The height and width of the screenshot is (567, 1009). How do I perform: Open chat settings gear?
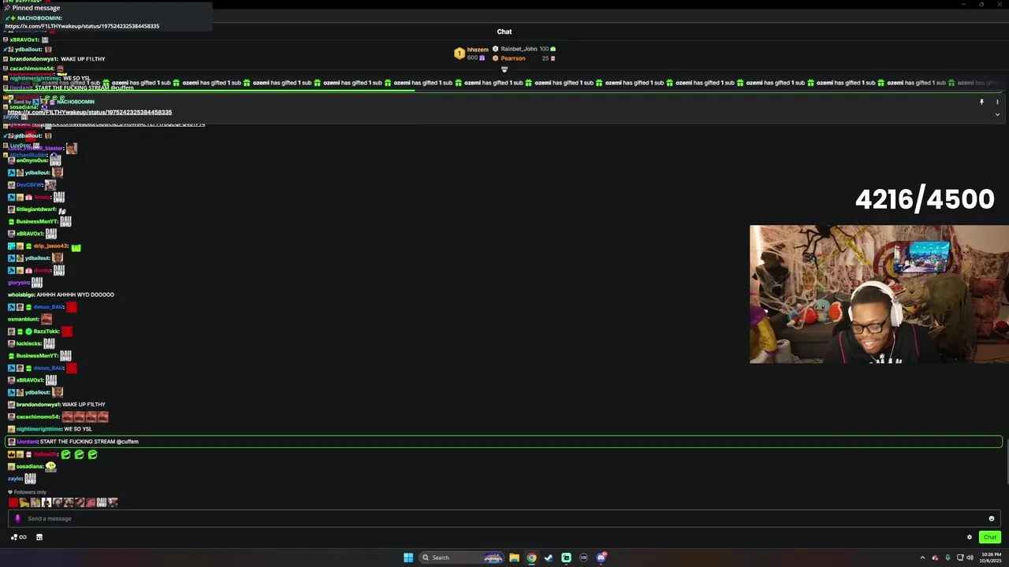970,537
